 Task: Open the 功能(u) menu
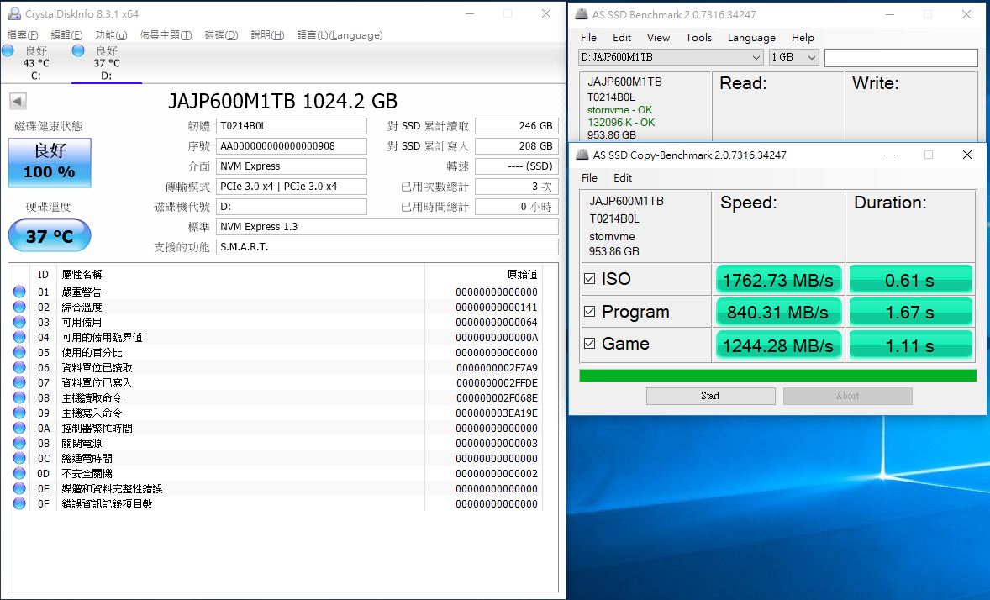(x=111, y=35)
